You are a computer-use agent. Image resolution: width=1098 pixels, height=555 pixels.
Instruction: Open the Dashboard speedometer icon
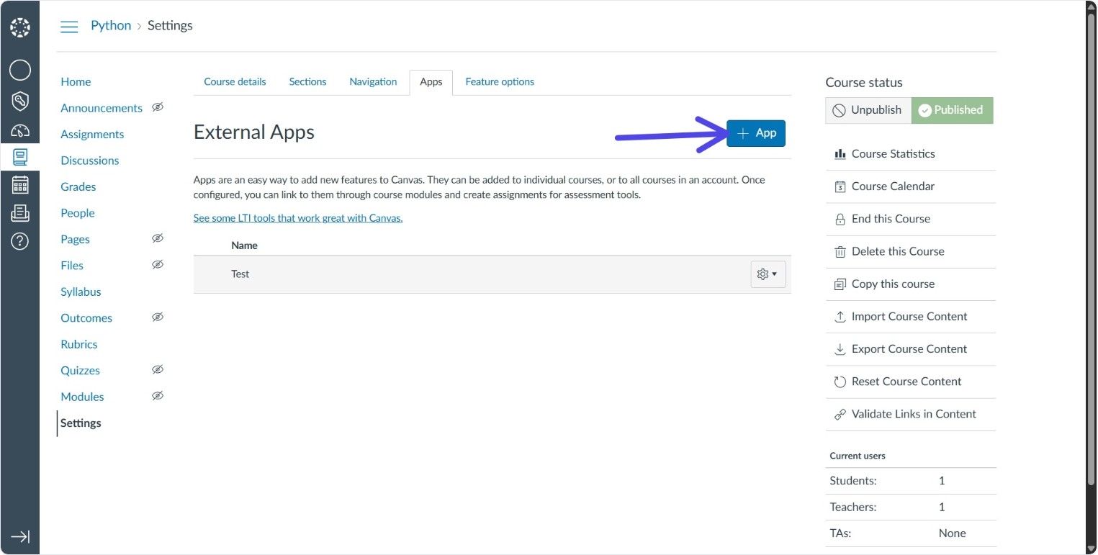pos(20,131)
